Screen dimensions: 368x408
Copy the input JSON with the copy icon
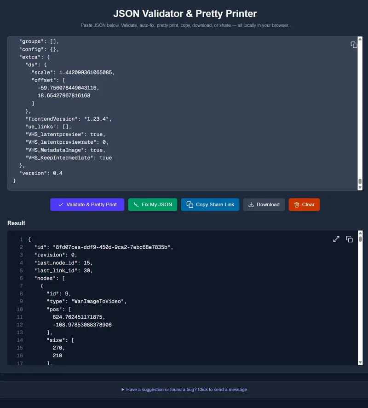click(x=354, y=45)
